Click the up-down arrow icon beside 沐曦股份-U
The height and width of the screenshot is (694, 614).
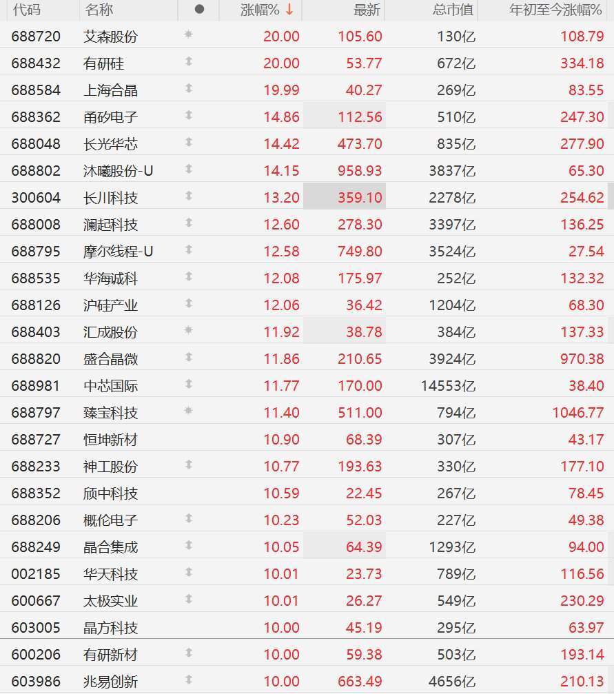pyautogui.click(x=189, y=169)
